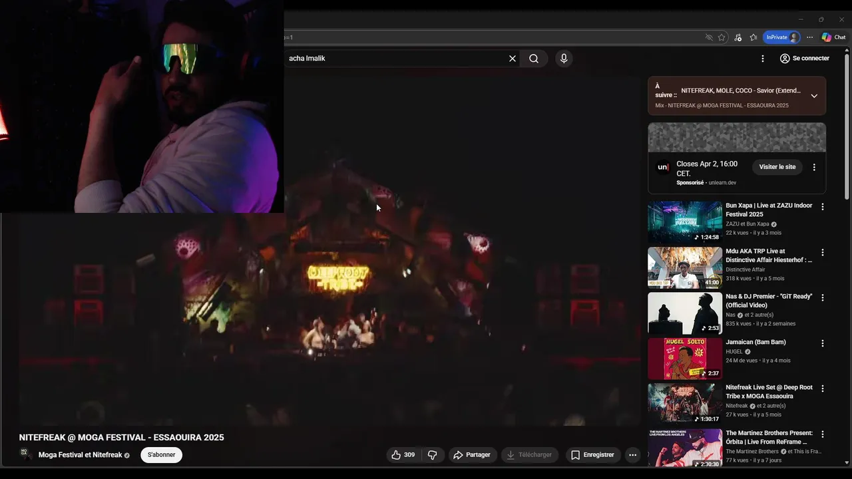This screenshot has height=479, width=852.
Task: Click the magnifier search button
Action: click(534, 59)
